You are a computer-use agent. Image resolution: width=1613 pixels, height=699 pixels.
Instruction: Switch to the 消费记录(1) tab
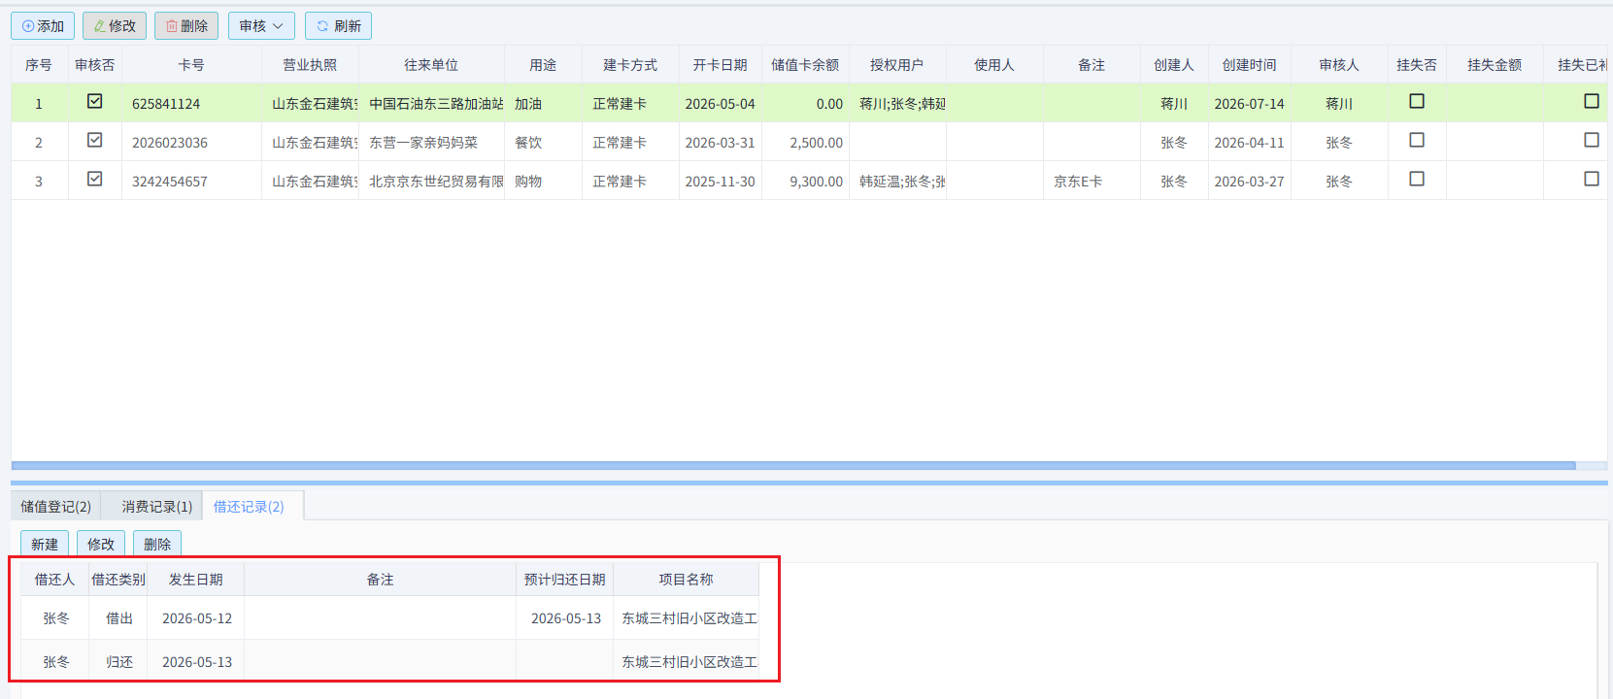tap(156, 507)
